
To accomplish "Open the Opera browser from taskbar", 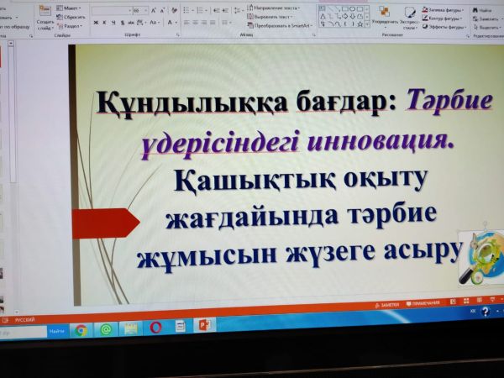I will coord(155,328).
